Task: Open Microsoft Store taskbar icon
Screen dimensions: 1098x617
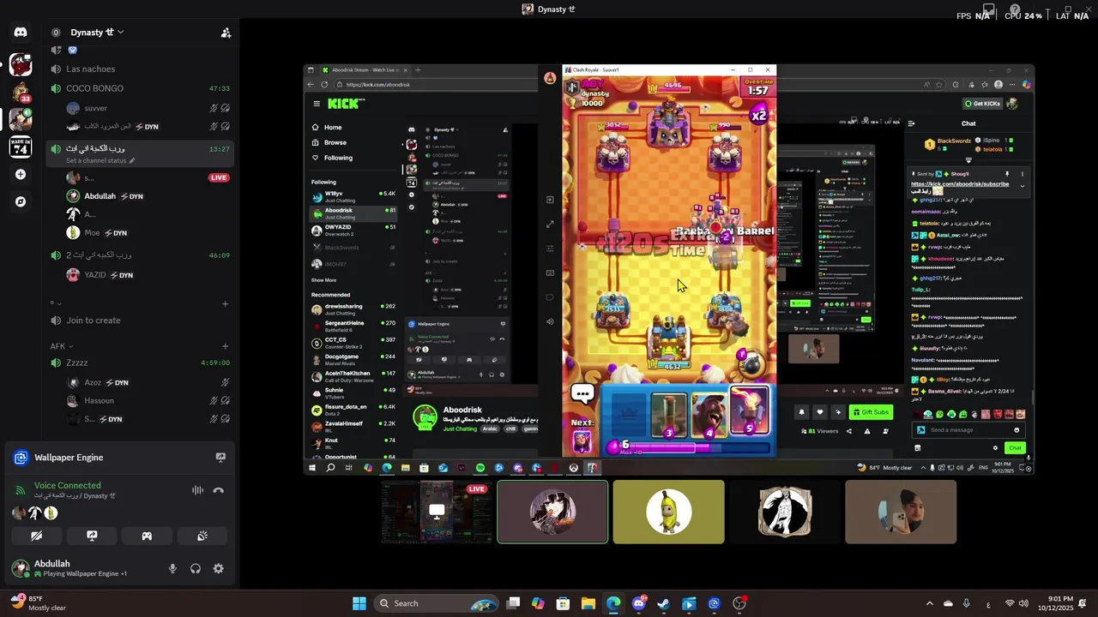Action: pyautogui.click(x=563, y=603)
